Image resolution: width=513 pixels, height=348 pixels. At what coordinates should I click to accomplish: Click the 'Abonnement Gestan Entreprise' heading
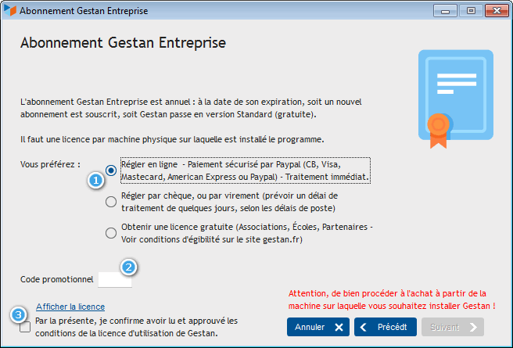[123, 41]
